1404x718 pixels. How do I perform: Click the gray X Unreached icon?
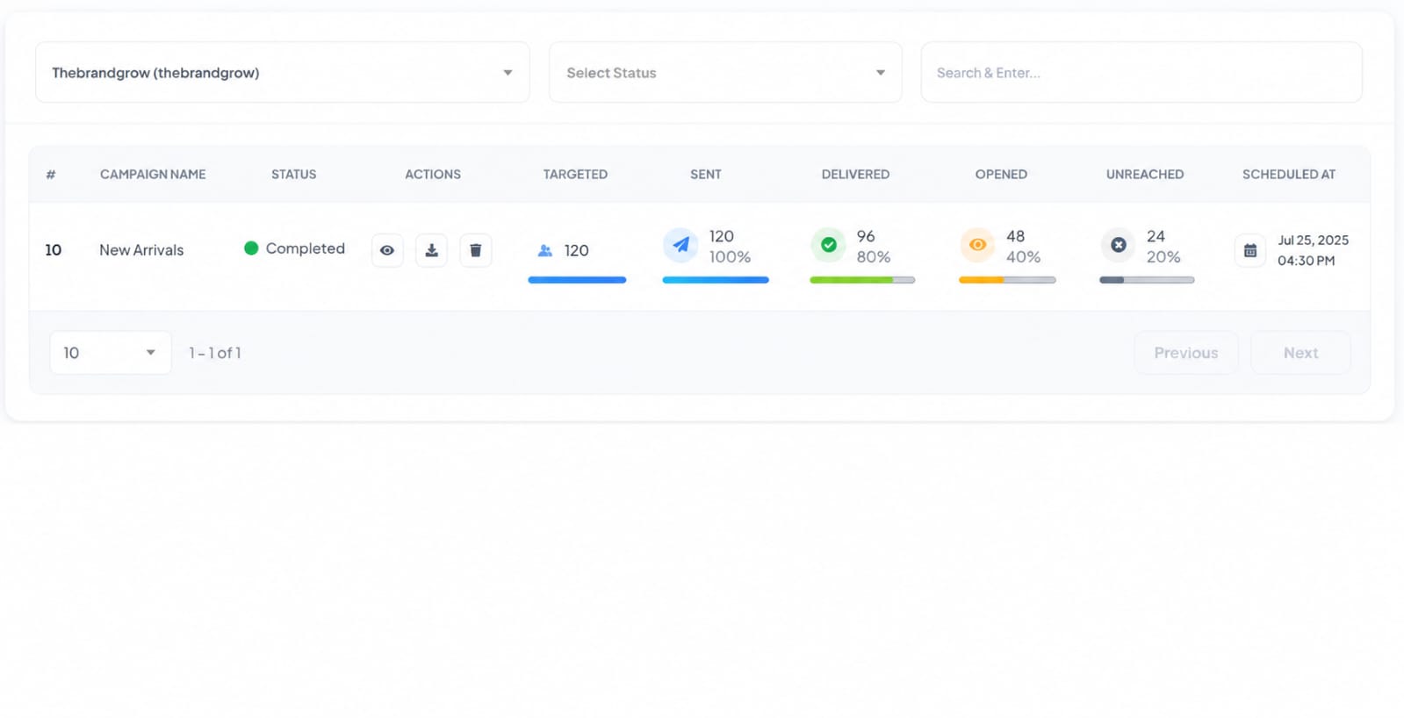1119,245
